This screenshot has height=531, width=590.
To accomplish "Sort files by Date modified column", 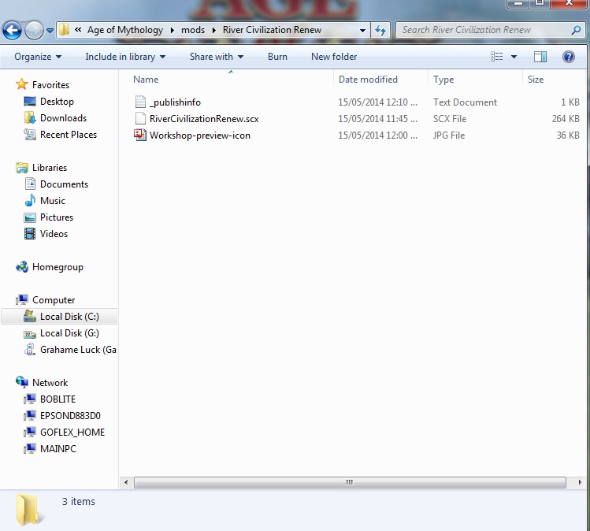I will point(368,80).
